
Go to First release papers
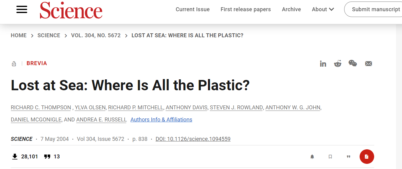pos(245,9)
